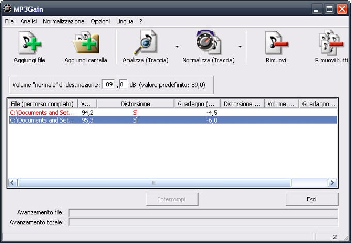Open the Normalizzazione menu
The image size is (351, 243).
pos(63,21)
